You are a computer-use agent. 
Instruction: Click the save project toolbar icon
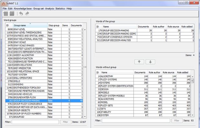coord(12,14)
